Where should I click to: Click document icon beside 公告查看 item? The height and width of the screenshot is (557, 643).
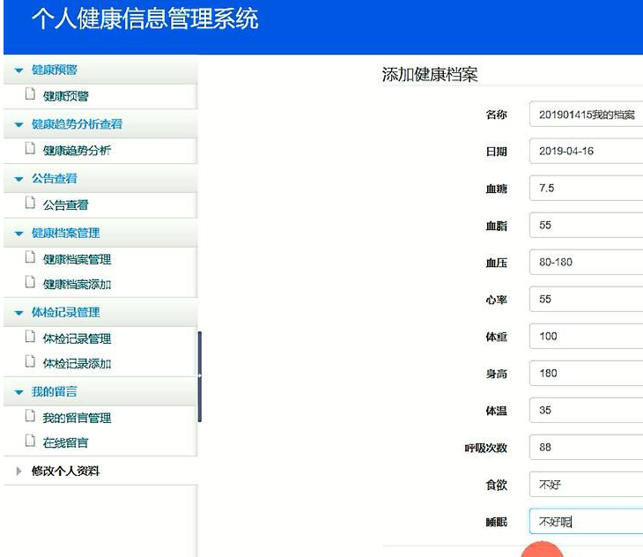tap(30, 203)
